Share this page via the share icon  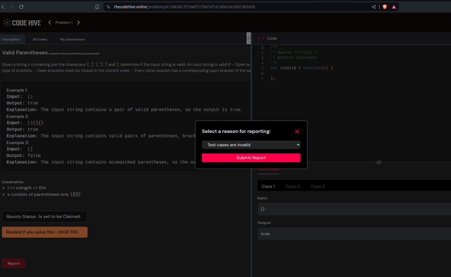(374, 7)
